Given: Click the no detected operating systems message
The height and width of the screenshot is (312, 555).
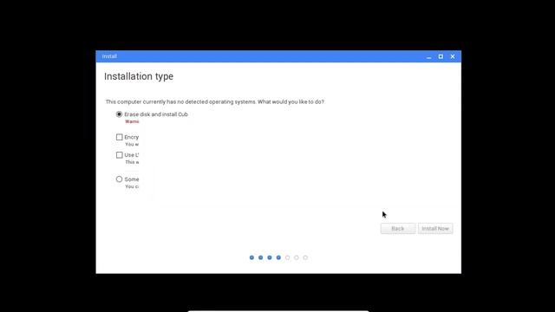Looking at the screenshot, I should pos(214,102).
